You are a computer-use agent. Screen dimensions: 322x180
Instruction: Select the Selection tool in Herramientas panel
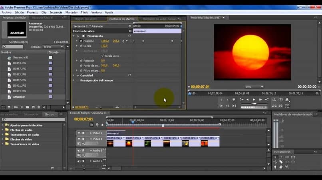pyautogui.click(x=275, y=157)
